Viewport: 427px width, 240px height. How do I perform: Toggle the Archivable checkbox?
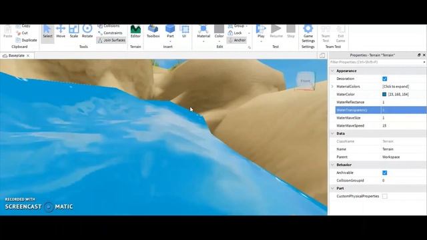pyautogui.click(x=384, y=173)
